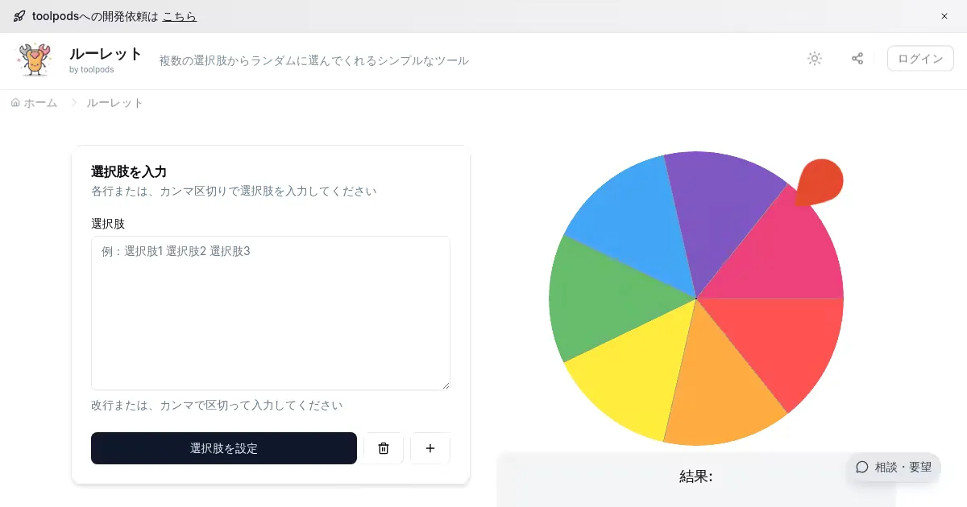The width and height of the screenshot is (967, 507).
Task: Click the share icon in header
Action: (857, 59)
